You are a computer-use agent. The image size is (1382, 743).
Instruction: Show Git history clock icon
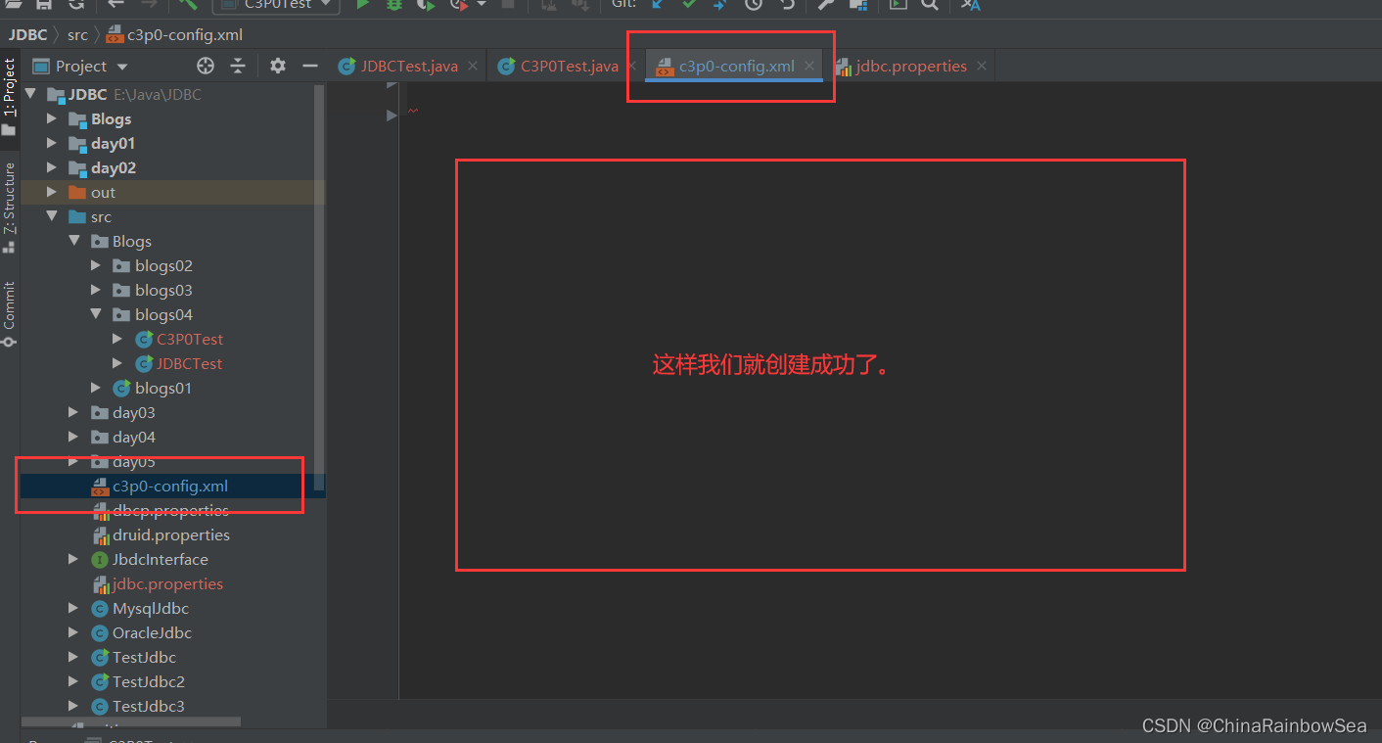753,4
